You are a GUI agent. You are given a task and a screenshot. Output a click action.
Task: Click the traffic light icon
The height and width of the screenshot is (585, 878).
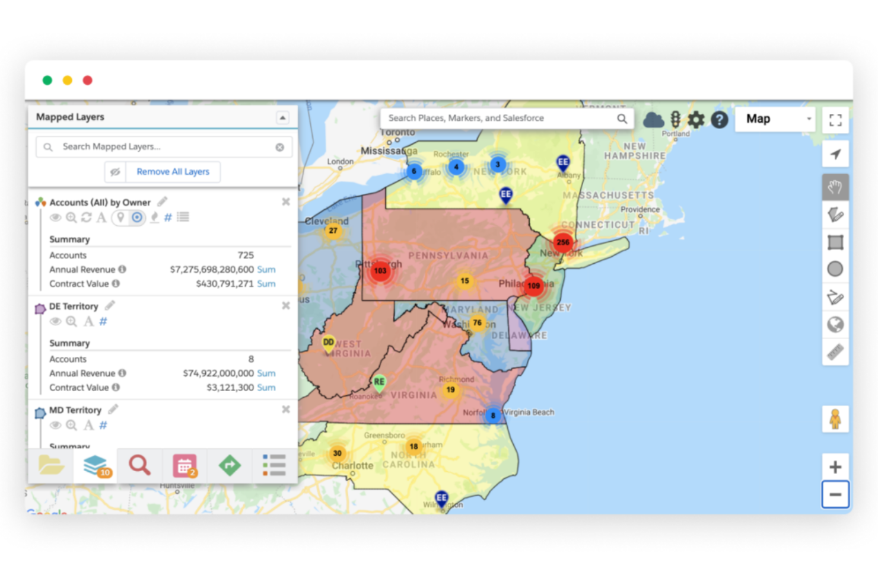(675, 120)
